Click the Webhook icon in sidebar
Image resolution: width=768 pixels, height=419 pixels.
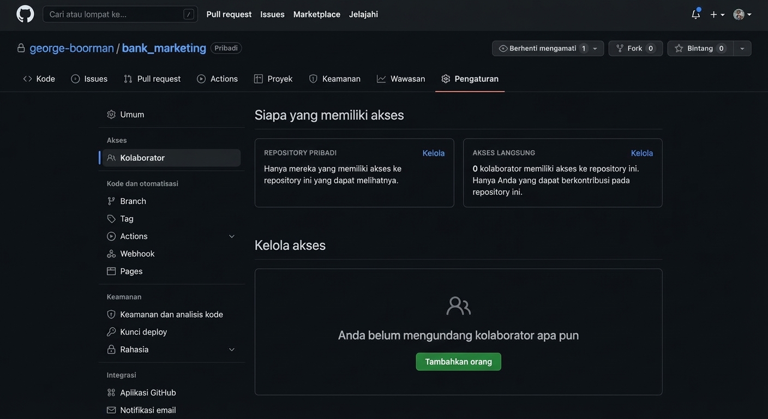tap(111, 254)
